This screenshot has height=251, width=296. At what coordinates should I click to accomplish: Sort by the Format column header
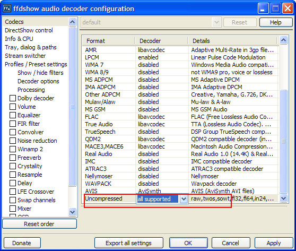click(x=109, y=41)
